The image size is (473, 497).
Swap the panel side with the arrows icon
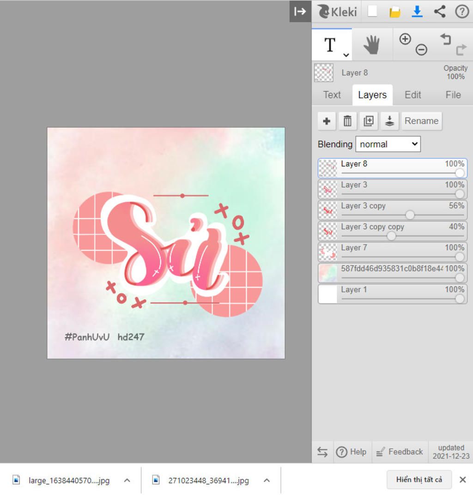tap(322, 452)
